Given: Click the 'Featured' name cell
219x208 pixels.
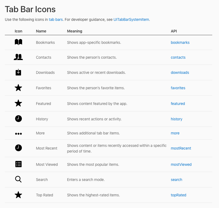Looking at the screenshot, I should tap(43, 104).
